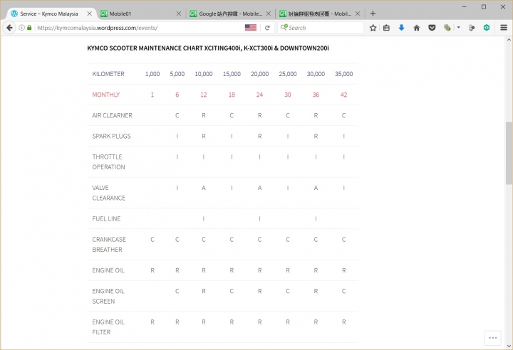Click the 25,000 kilometer column header
Screen dimensions: 513x350
288,74
